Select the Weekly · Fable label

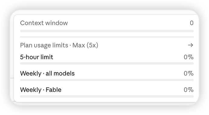pyautogui.click(x=41, y=90)
